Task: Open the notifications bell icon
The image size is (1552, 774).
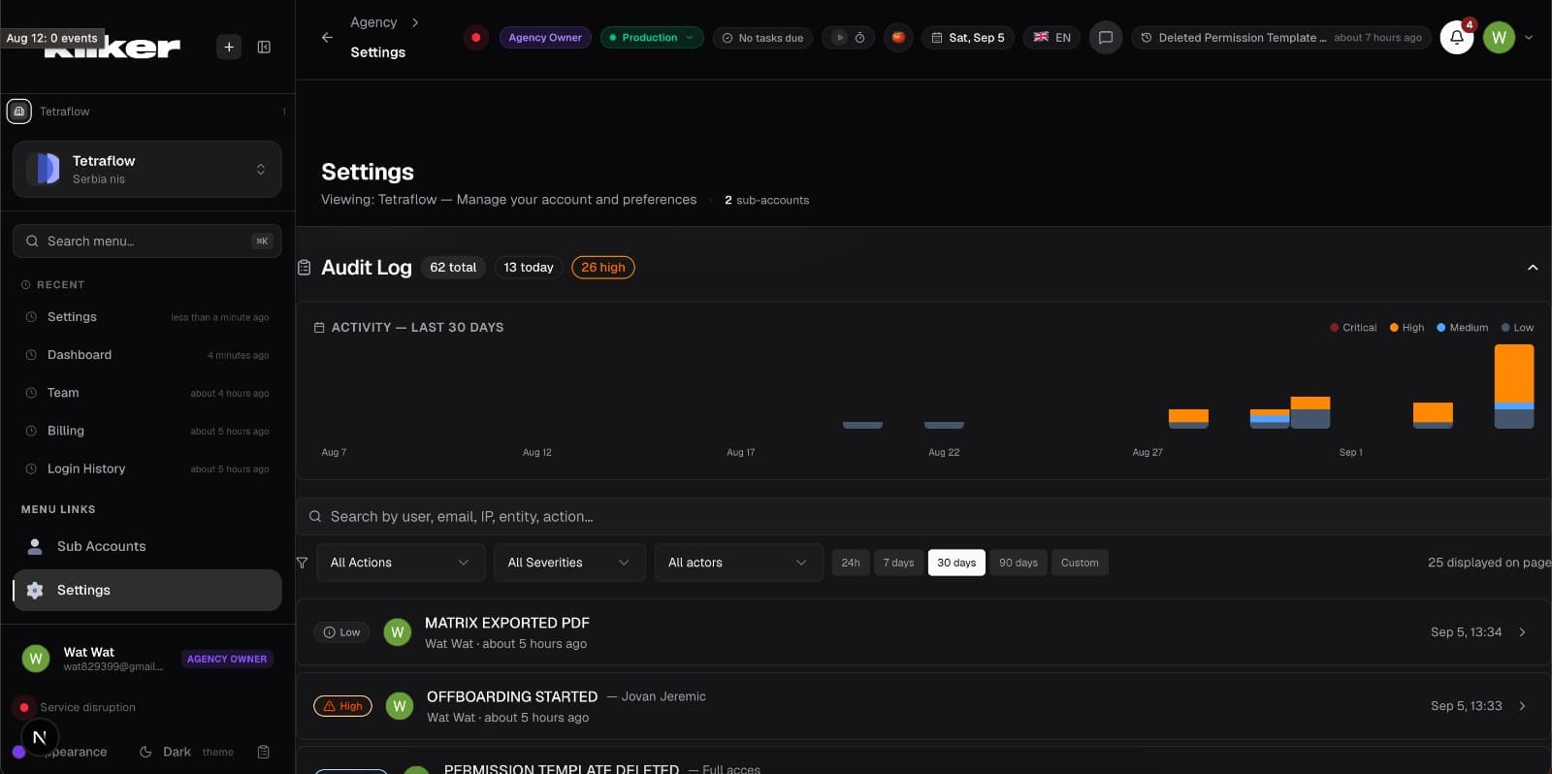Action: pyautogui.click(x=1457, y=38)
